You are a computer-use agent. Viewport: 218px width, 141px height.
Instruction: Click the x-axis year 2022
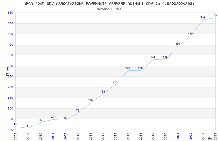[191, 136]
